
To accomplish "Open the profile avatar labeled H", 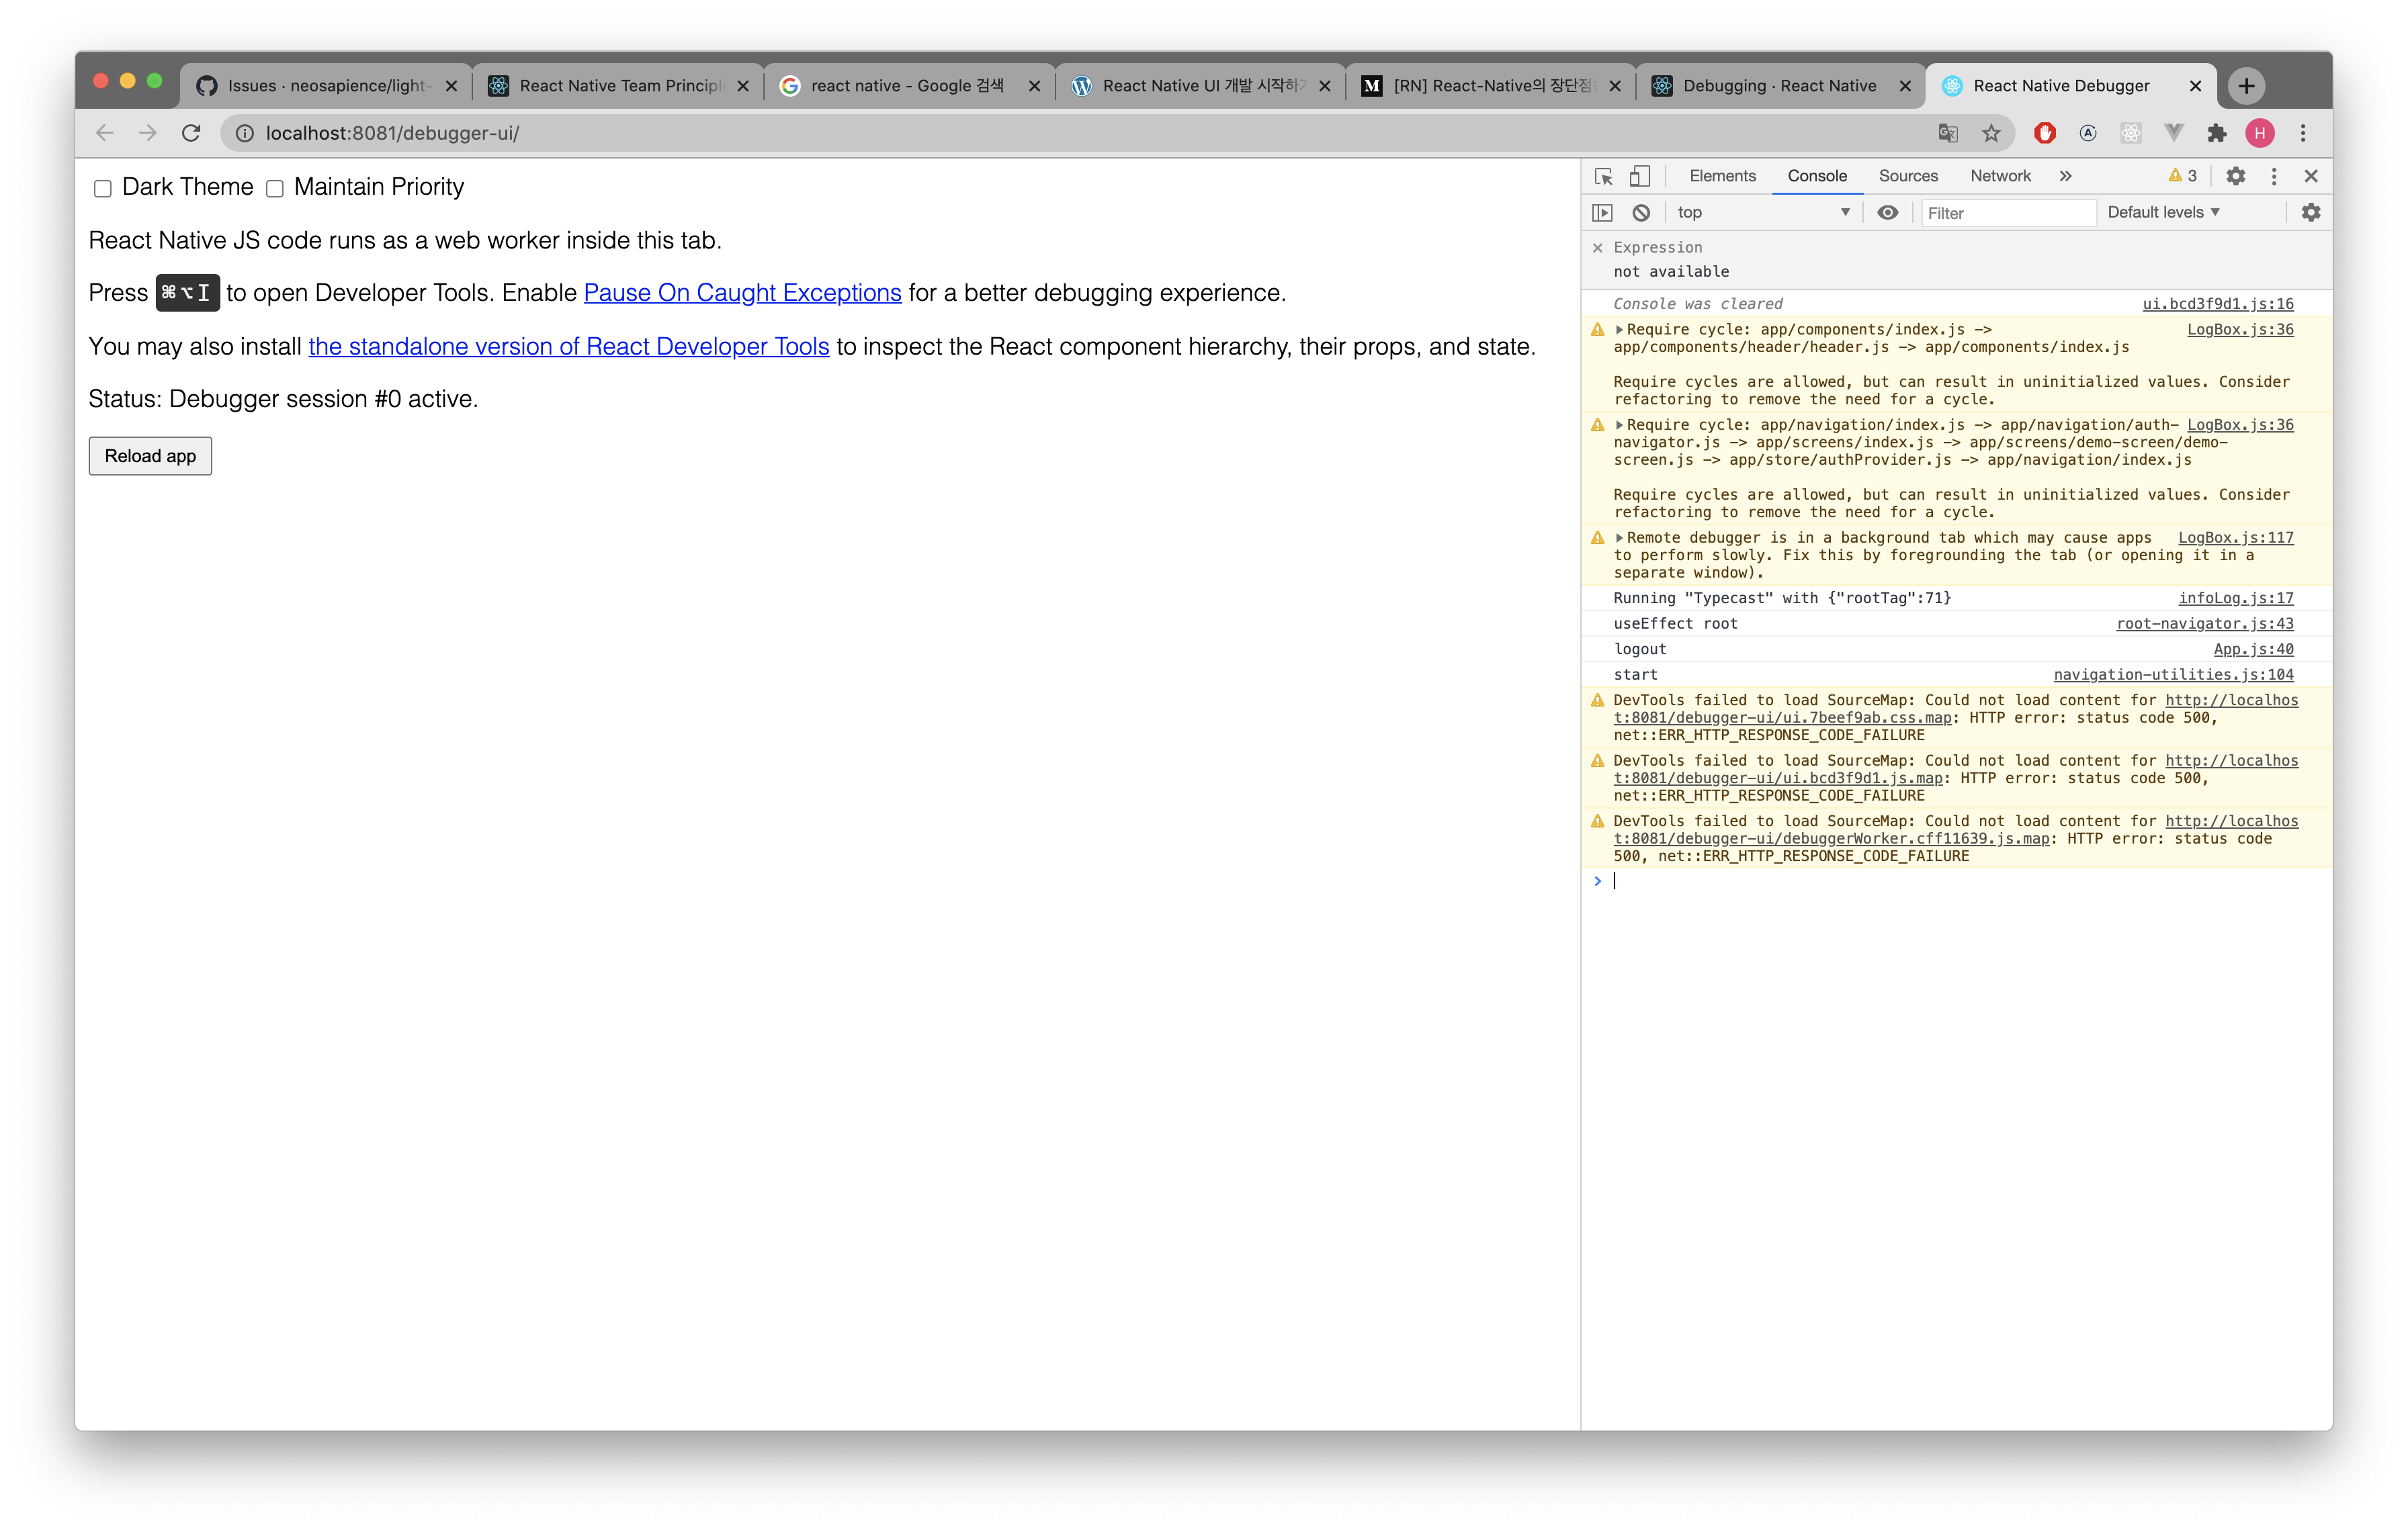I will click(2259, 133).
